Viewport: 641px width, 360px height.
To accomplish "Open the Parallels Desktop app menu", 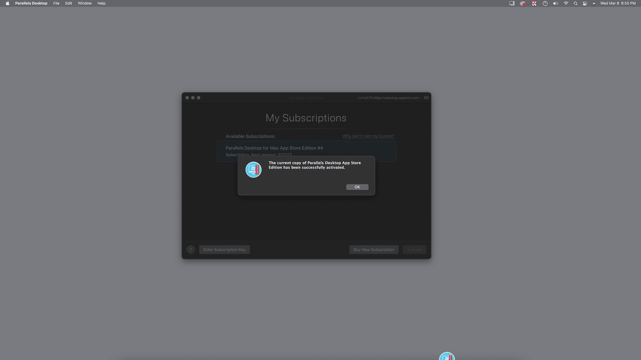I will click(x=31, y=3).
